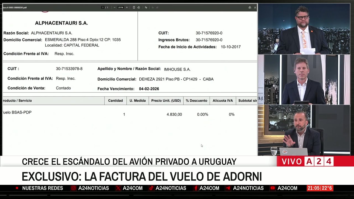Edit the PDF page number field
Viewport: 354px width, 199px height.
103,7
